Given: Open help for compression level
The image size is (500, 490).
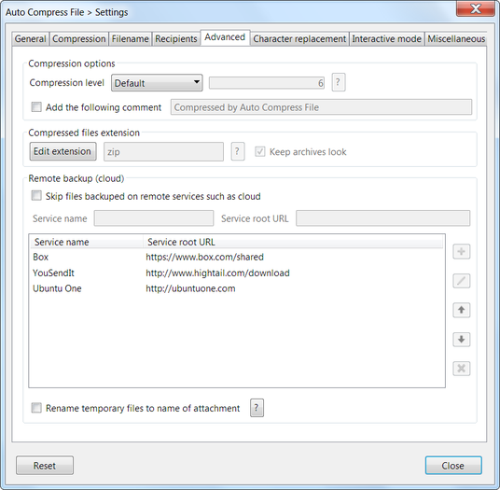Looking at the screenshot, I should [x=339, y=82].
